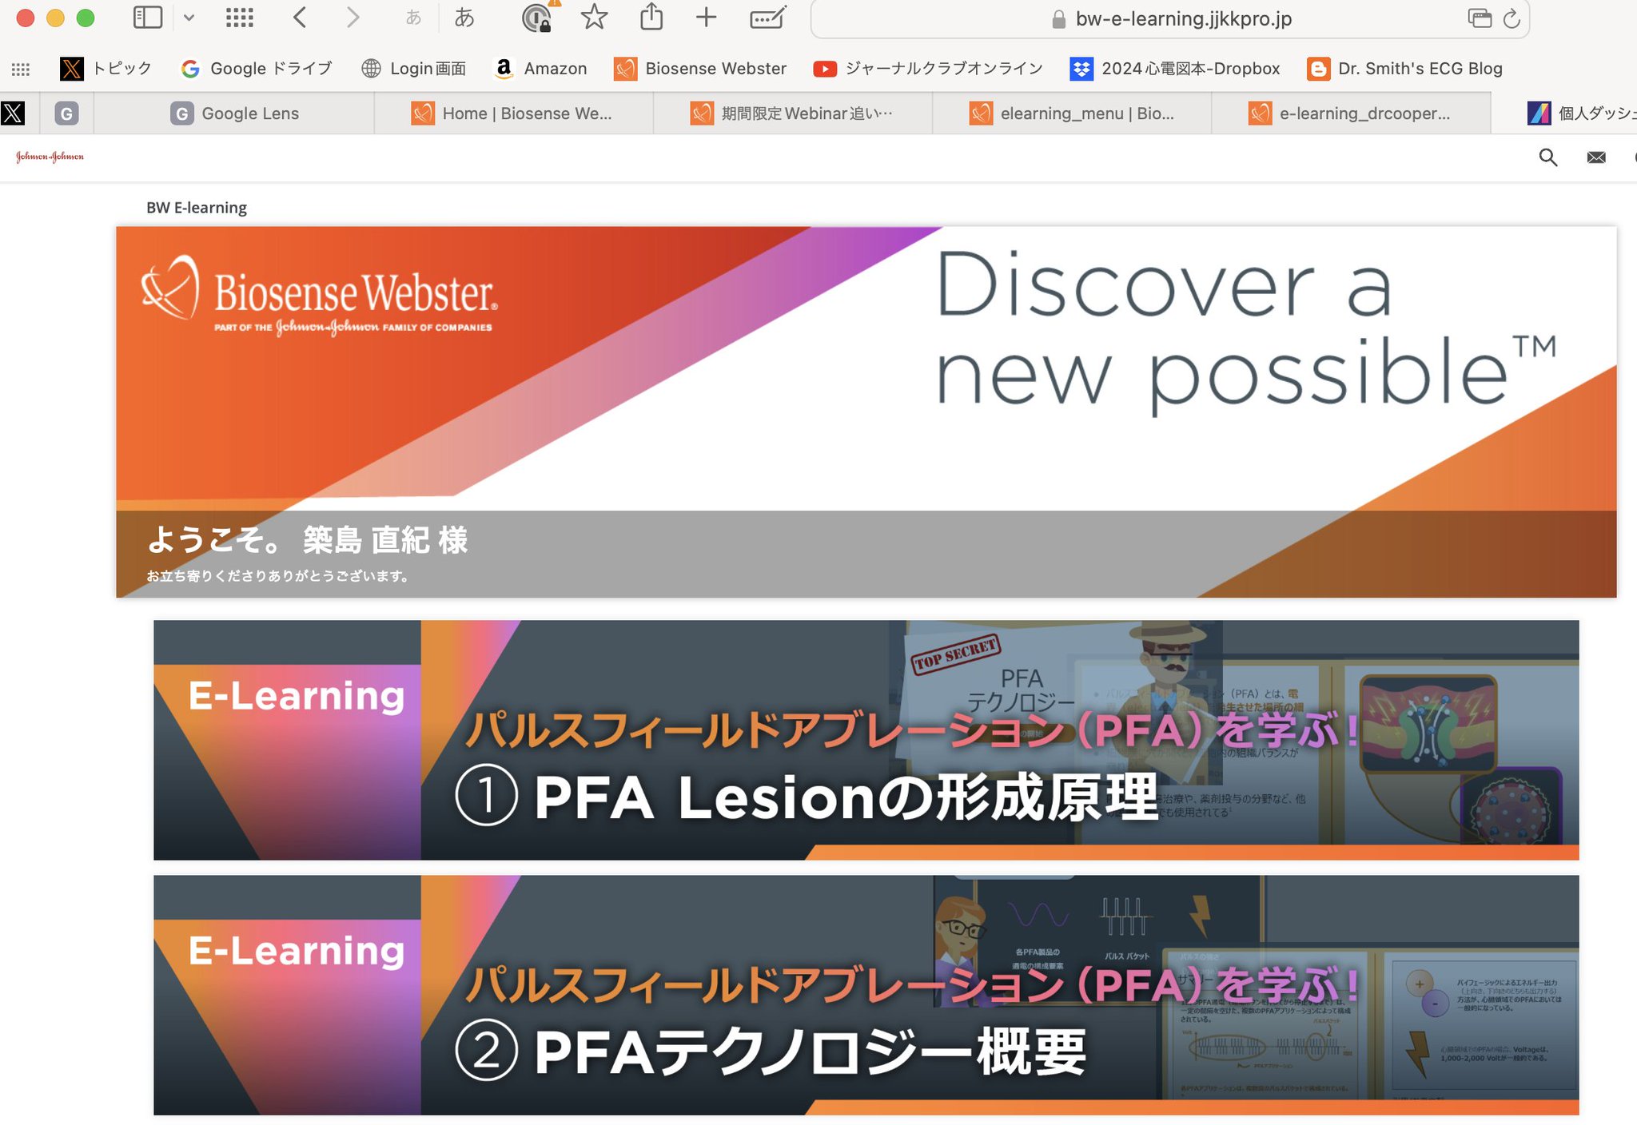Click the BW E-learning breadcrumb
1637x1125 pixels.
197,208
